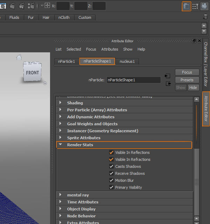210x224 pixels.
Task: Undock the Attribute Editor with the float button
Action: coord(194,41)
